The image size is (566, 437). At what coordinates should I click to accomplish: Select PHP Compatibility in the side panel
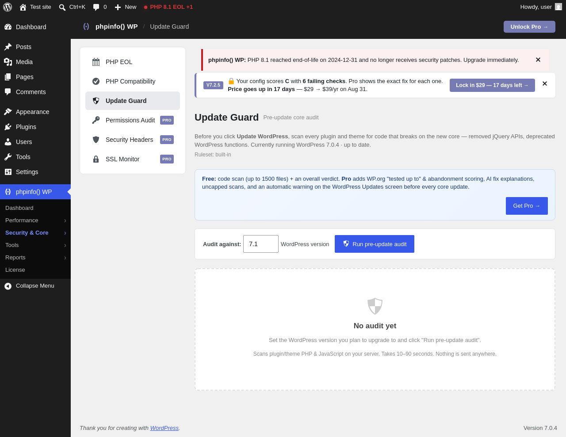(x=133, y=81)
